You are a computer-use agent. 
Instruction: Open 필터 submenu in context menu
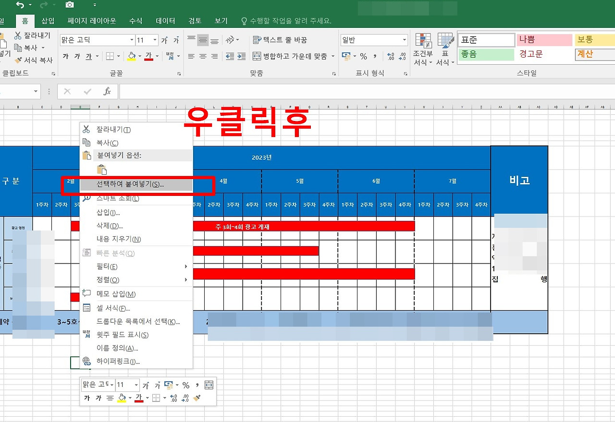point(137,266)
